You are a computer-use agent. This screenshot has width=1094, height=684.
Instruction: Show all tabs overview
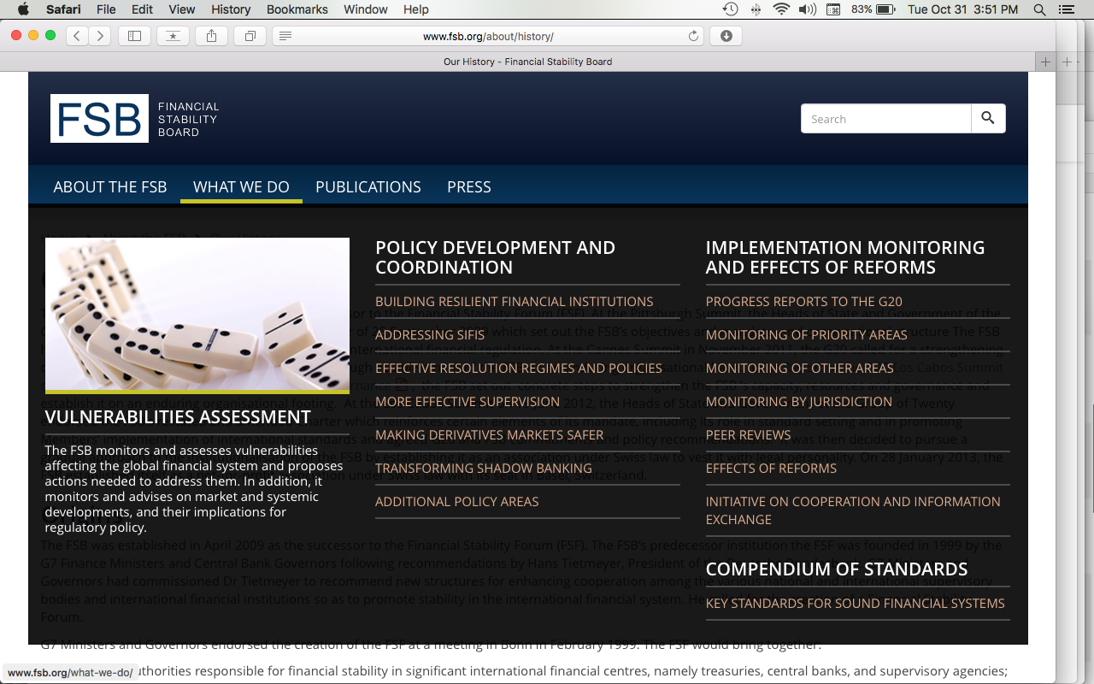[250, 36]
